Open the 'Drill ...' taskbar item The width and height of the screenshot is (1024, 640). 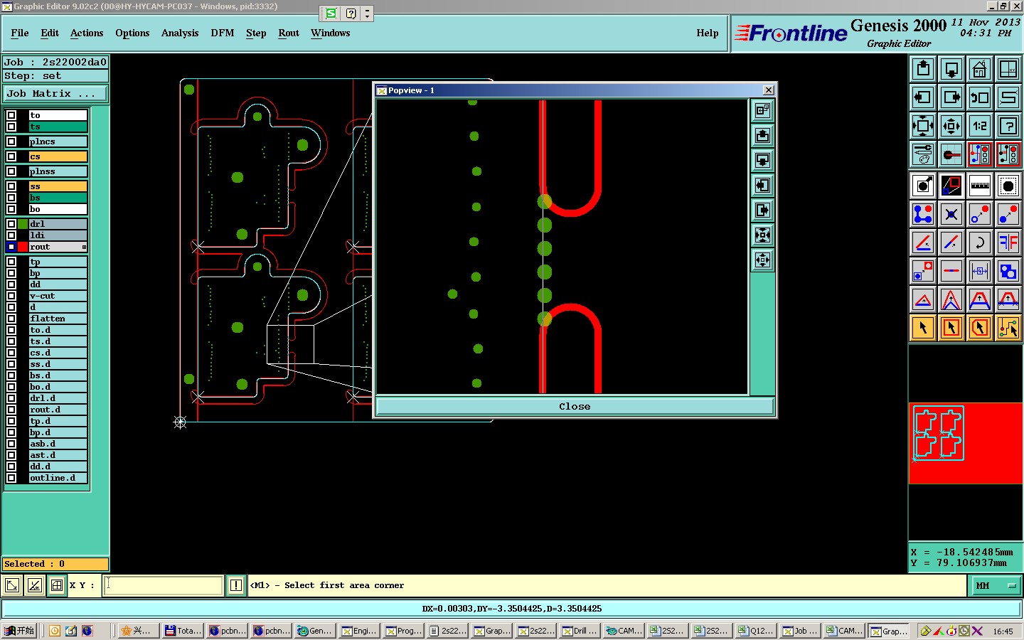[580, 631]
